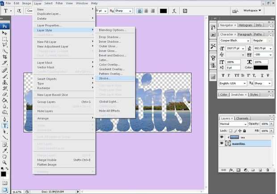Viewport: 277px width, 194px height.
Task: Create a new layer icon
Action: click(260, 170)
